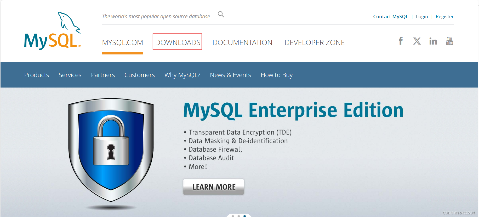Open MySQL's X (Twitter) icon
This screenshot has height=217, width=479.
coord(417,41)
